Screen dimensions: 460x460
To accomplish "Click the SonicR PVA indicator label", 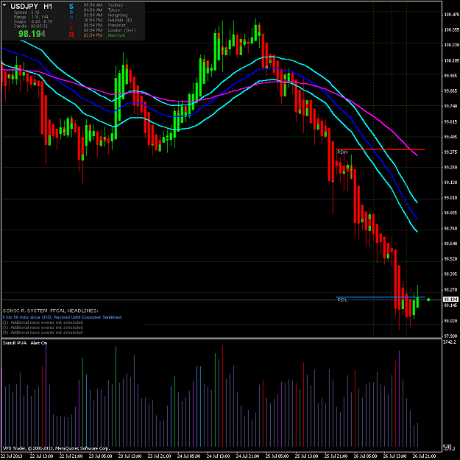I will point(15,343).
